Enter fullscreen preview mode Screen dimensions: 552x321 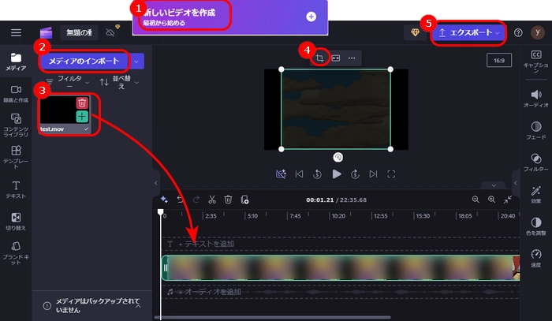click(x=391, y=174)
